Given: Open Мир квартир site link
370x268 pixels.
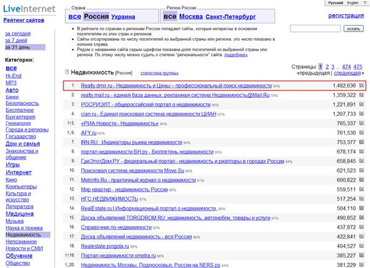Looking at the screenshot, I should click(x=125, y=190).
